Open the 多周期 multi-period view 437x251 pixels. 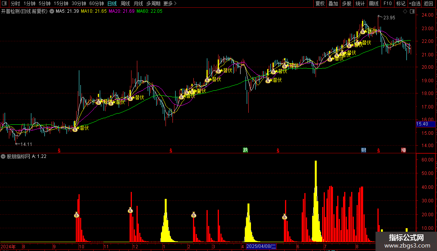click(x=153, y=3)
